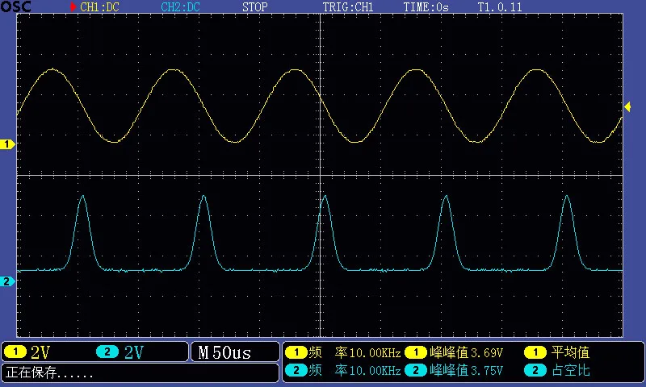Click the 平均值 measurement label
646x387 pixels.
(571, 352)
